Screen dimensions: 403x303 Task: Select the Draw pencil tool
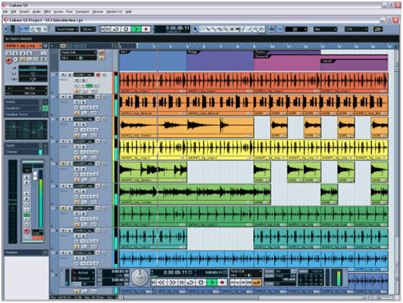pos(244,30)
